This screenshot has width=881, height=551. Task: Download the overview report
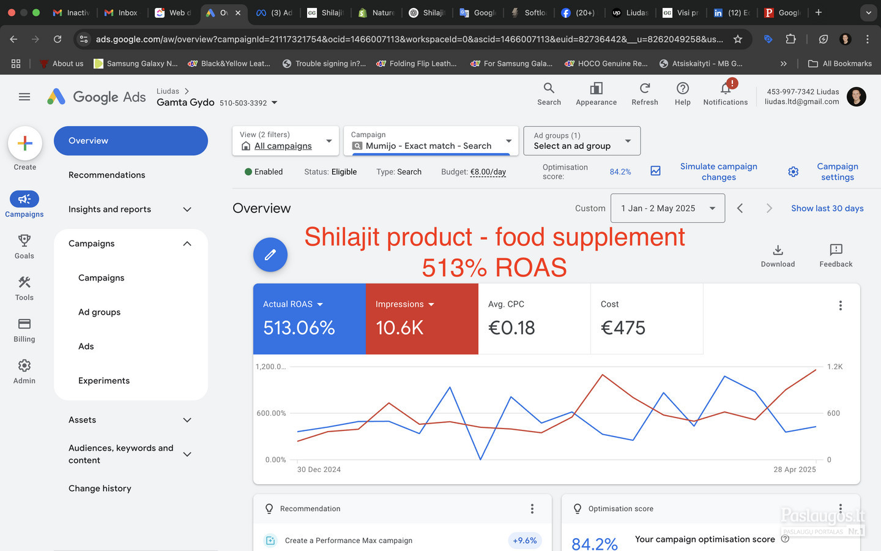tap(778, 250)
